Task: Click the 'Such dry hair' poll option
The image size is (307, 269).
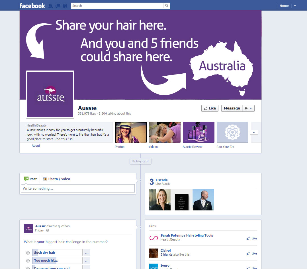Action: [57, 253]
